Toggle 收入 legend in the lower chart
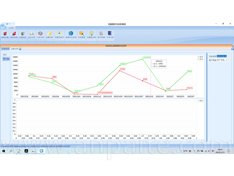Screen dimensions: 234x176 200,100
